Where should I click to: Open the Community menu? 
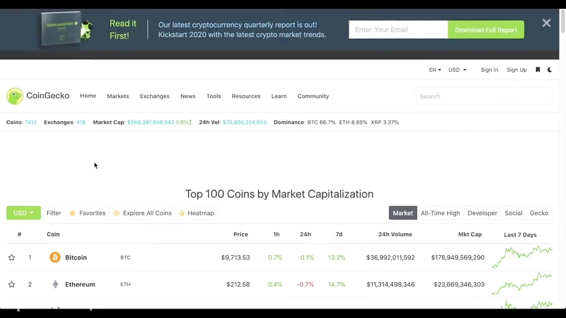(x=313, y=96)
